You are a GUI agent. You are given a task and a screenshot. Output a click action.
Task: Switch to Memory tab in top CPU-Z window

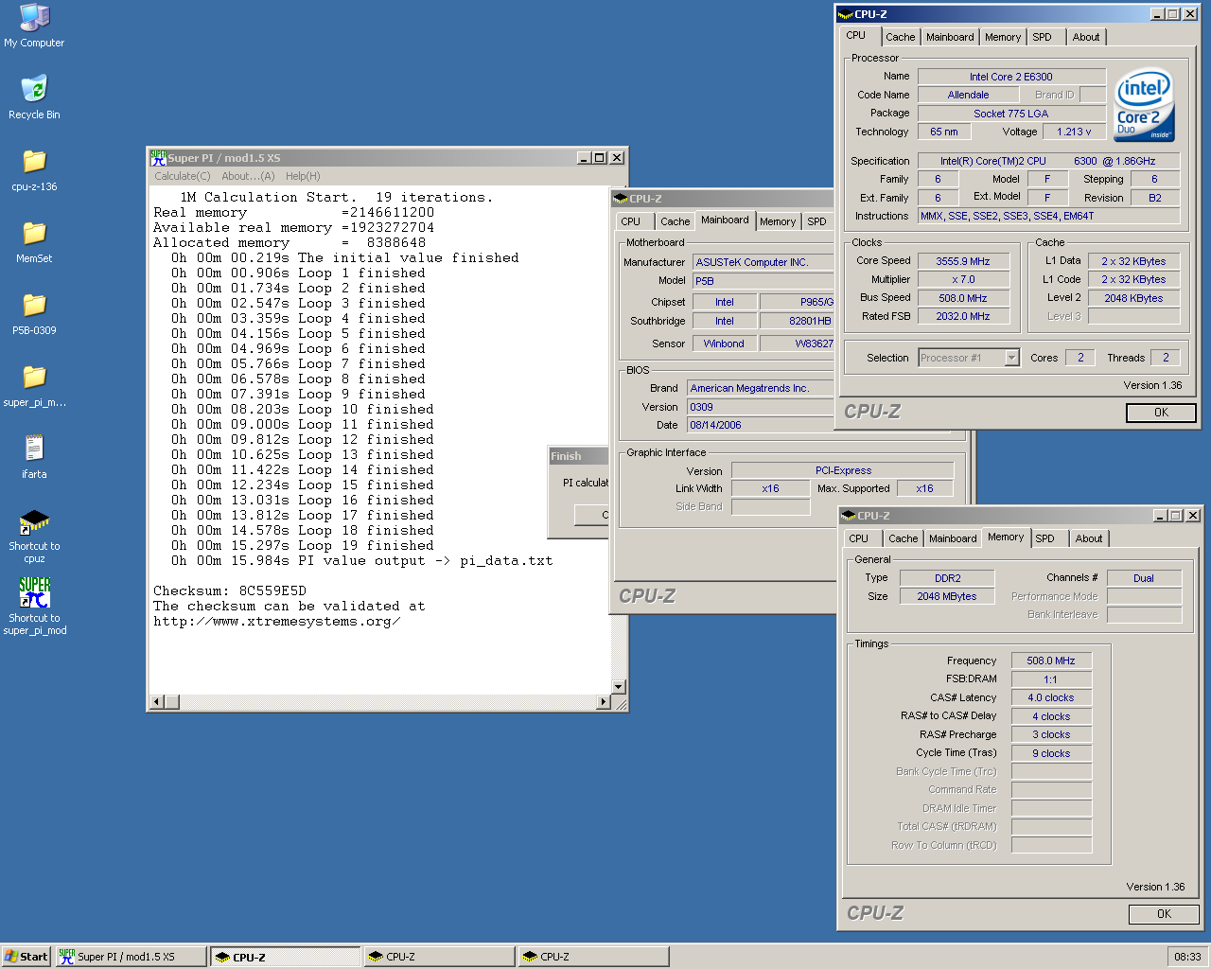(x=1003, y=37)
